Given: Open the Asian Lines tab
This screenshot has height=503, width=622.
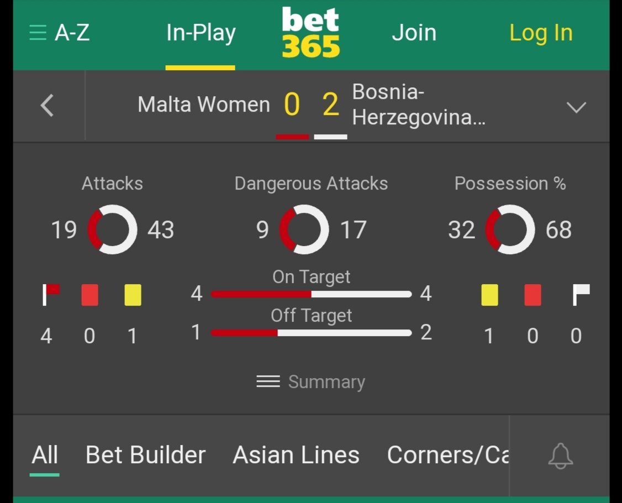Looking at the screenshot, I should click(x=296, y=455).
